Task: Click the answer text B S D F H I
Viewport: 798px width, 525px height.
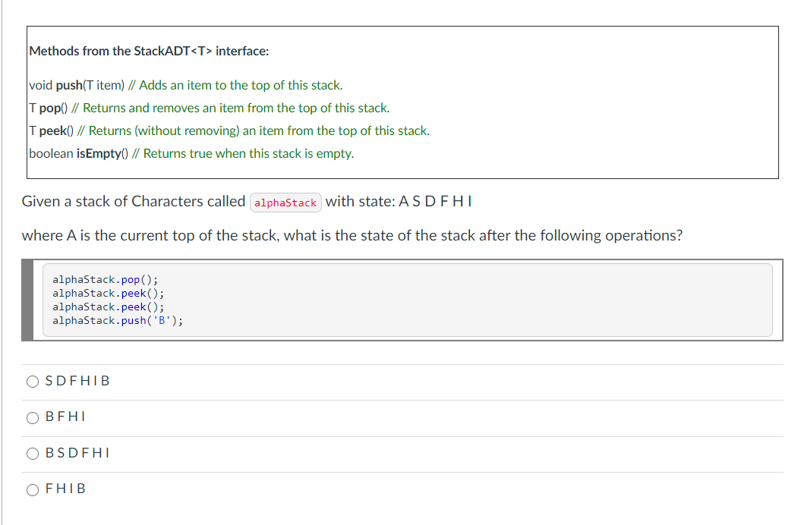Action: pos(76,453)
